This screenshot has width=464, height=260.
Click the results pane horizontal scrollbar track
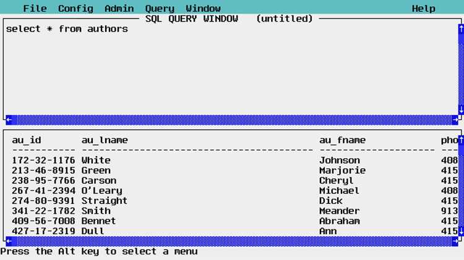coord(232,241)
